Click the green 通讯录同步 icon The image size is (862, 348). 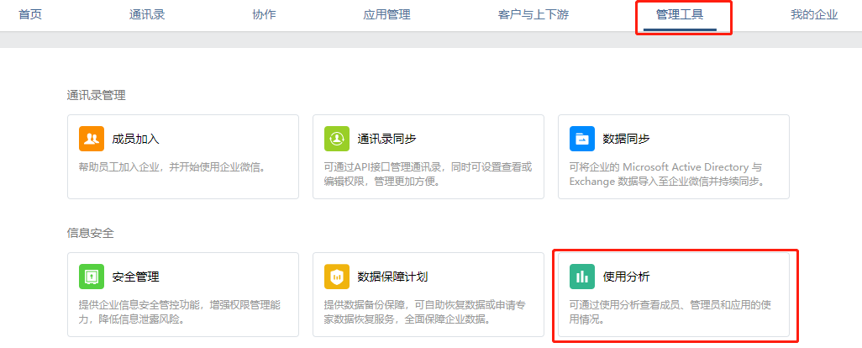pyautogui.click(x=336, y=139)
